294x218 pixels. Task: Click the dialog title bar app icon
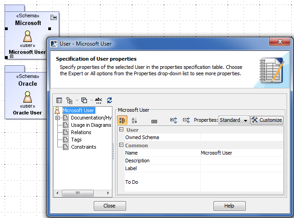pos(54,44)
